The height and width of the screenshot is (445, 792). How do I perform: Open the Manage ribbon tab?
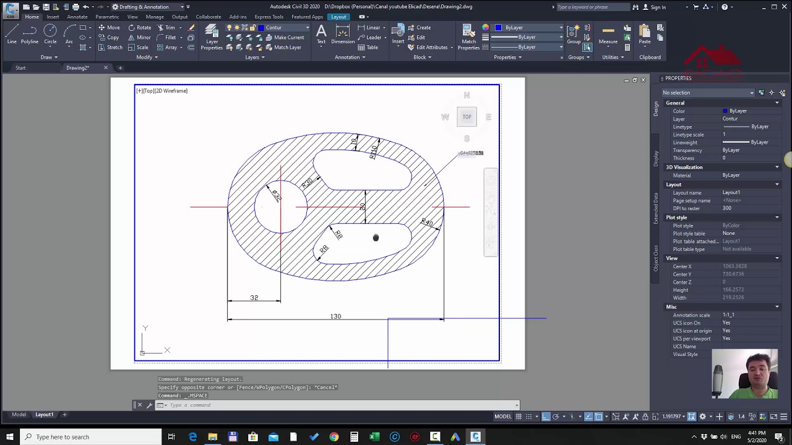pyautogui.click(x=155, y=17)
